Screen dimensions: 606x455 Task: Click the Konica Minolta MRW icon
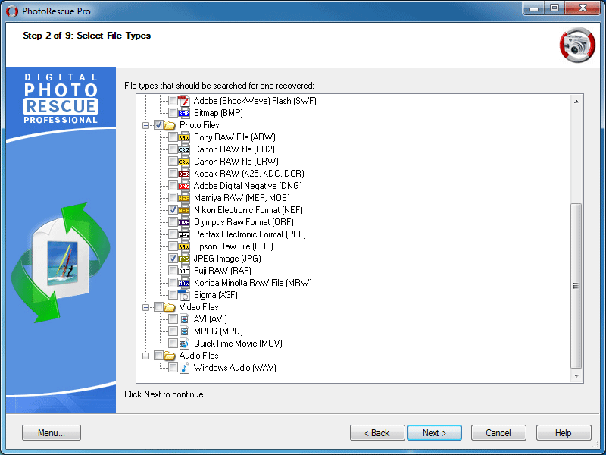tap(184, 283)
